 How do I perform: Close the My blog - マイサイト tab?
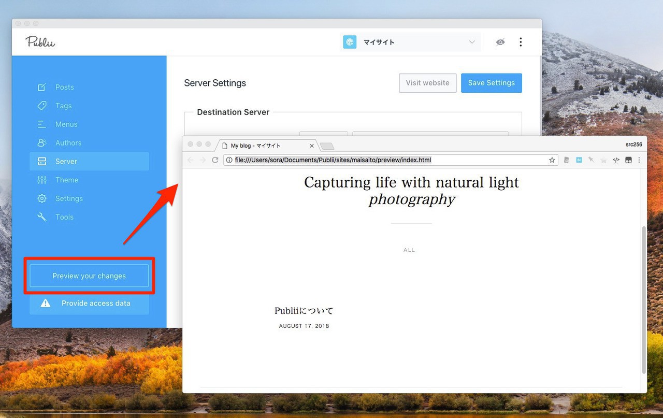[x=312, y=146]
